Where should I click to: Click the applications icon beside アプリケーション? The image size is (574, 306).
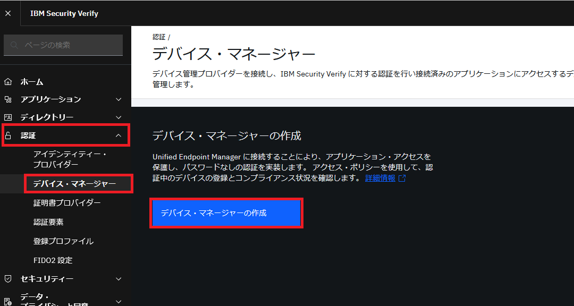7,99
